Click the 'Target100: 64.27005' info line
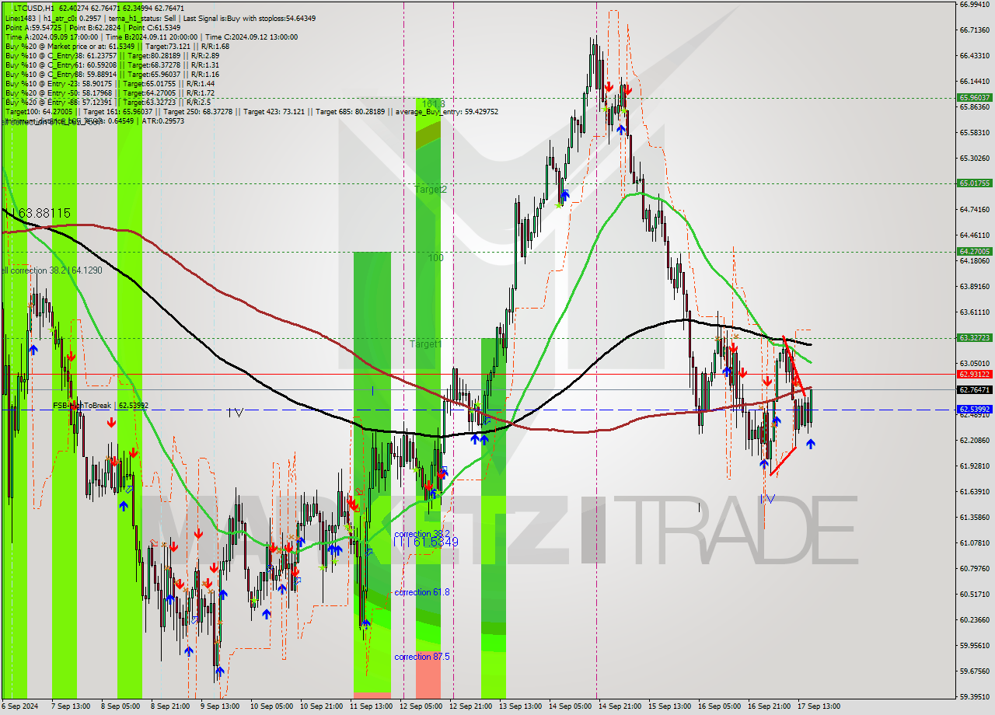This screenshot has height=715, width=995. point(251,111)
